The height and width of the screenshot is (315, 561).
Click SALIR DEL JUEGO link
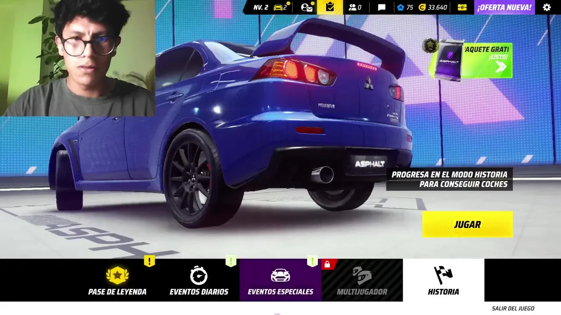[513, 308]
